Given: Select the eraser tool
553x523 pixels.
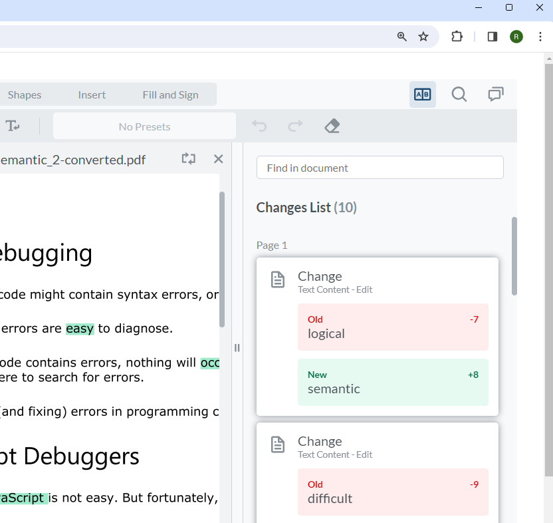Looking at the screenshot, I should click(332, 126).
